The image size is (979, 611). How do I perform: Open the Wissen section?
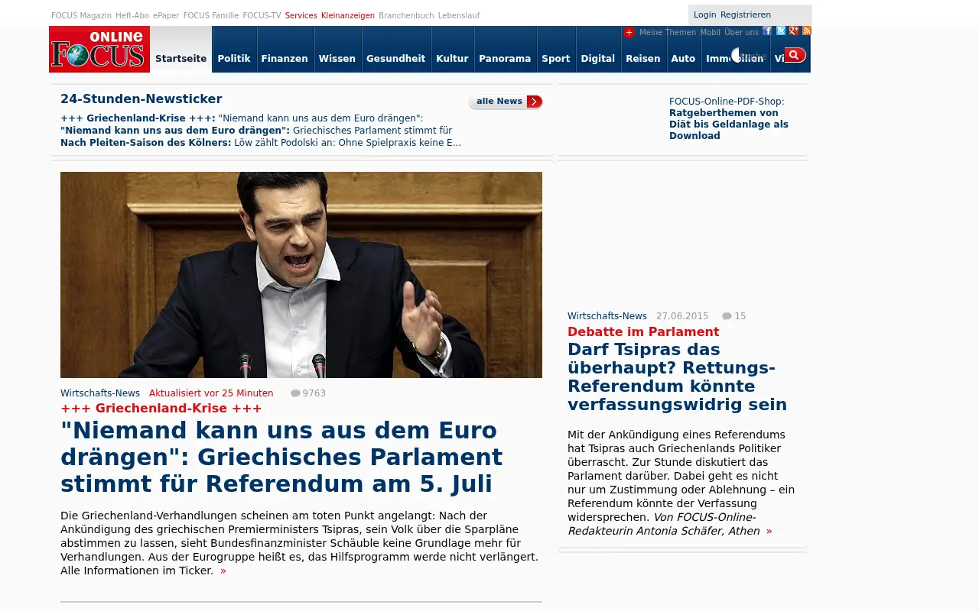(x=337, y=59)
